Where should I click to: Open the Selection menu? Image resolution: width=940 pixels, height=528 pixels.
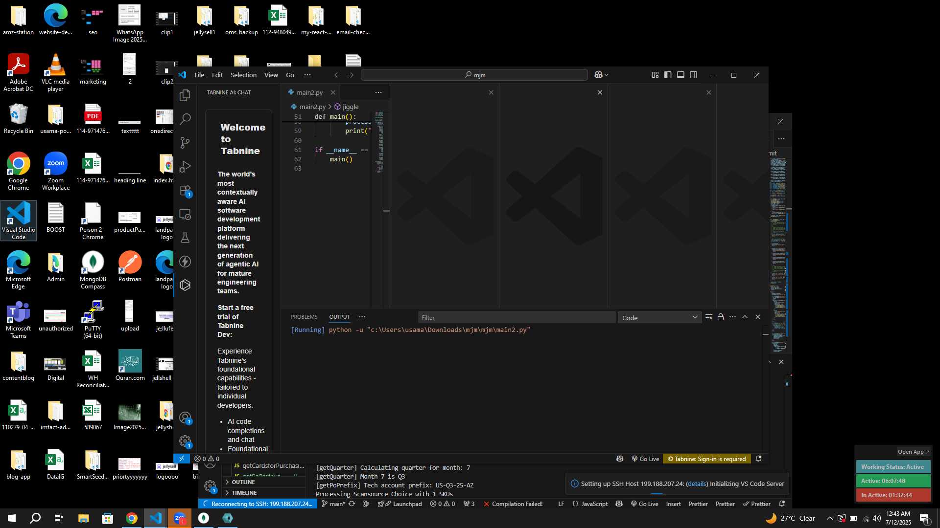coord(243,75)
